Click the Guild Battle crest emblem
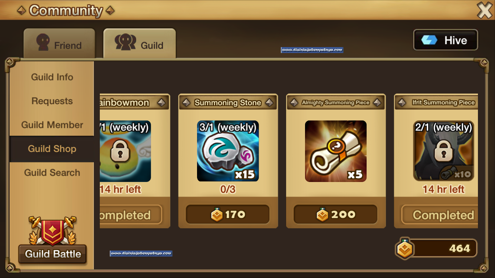Image resolution: width=495 pixels, height=278 pixels. 52,231
